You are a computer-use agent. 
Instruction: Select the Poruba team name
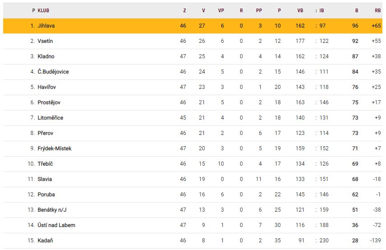coord(46,194)
